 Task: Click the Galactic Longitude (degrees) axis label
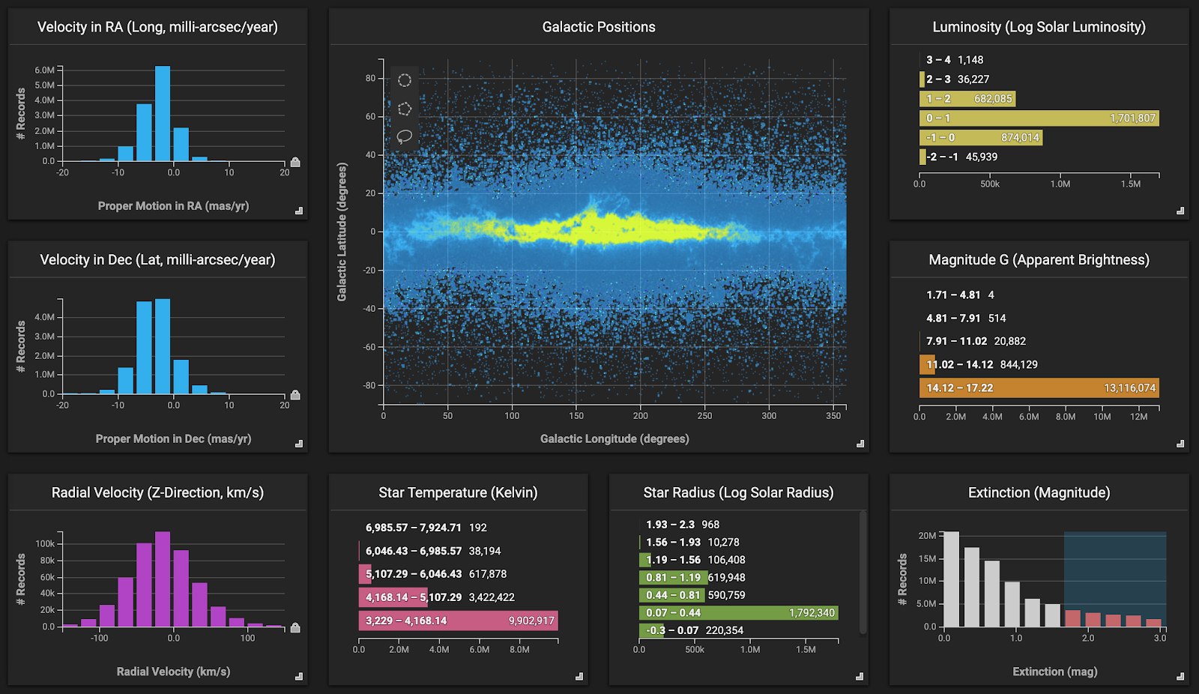pyautogui.click(x=614, y=438)
